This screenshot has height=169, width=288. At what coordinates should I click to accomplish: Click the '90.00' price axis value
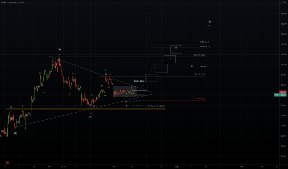click(283, 85)
